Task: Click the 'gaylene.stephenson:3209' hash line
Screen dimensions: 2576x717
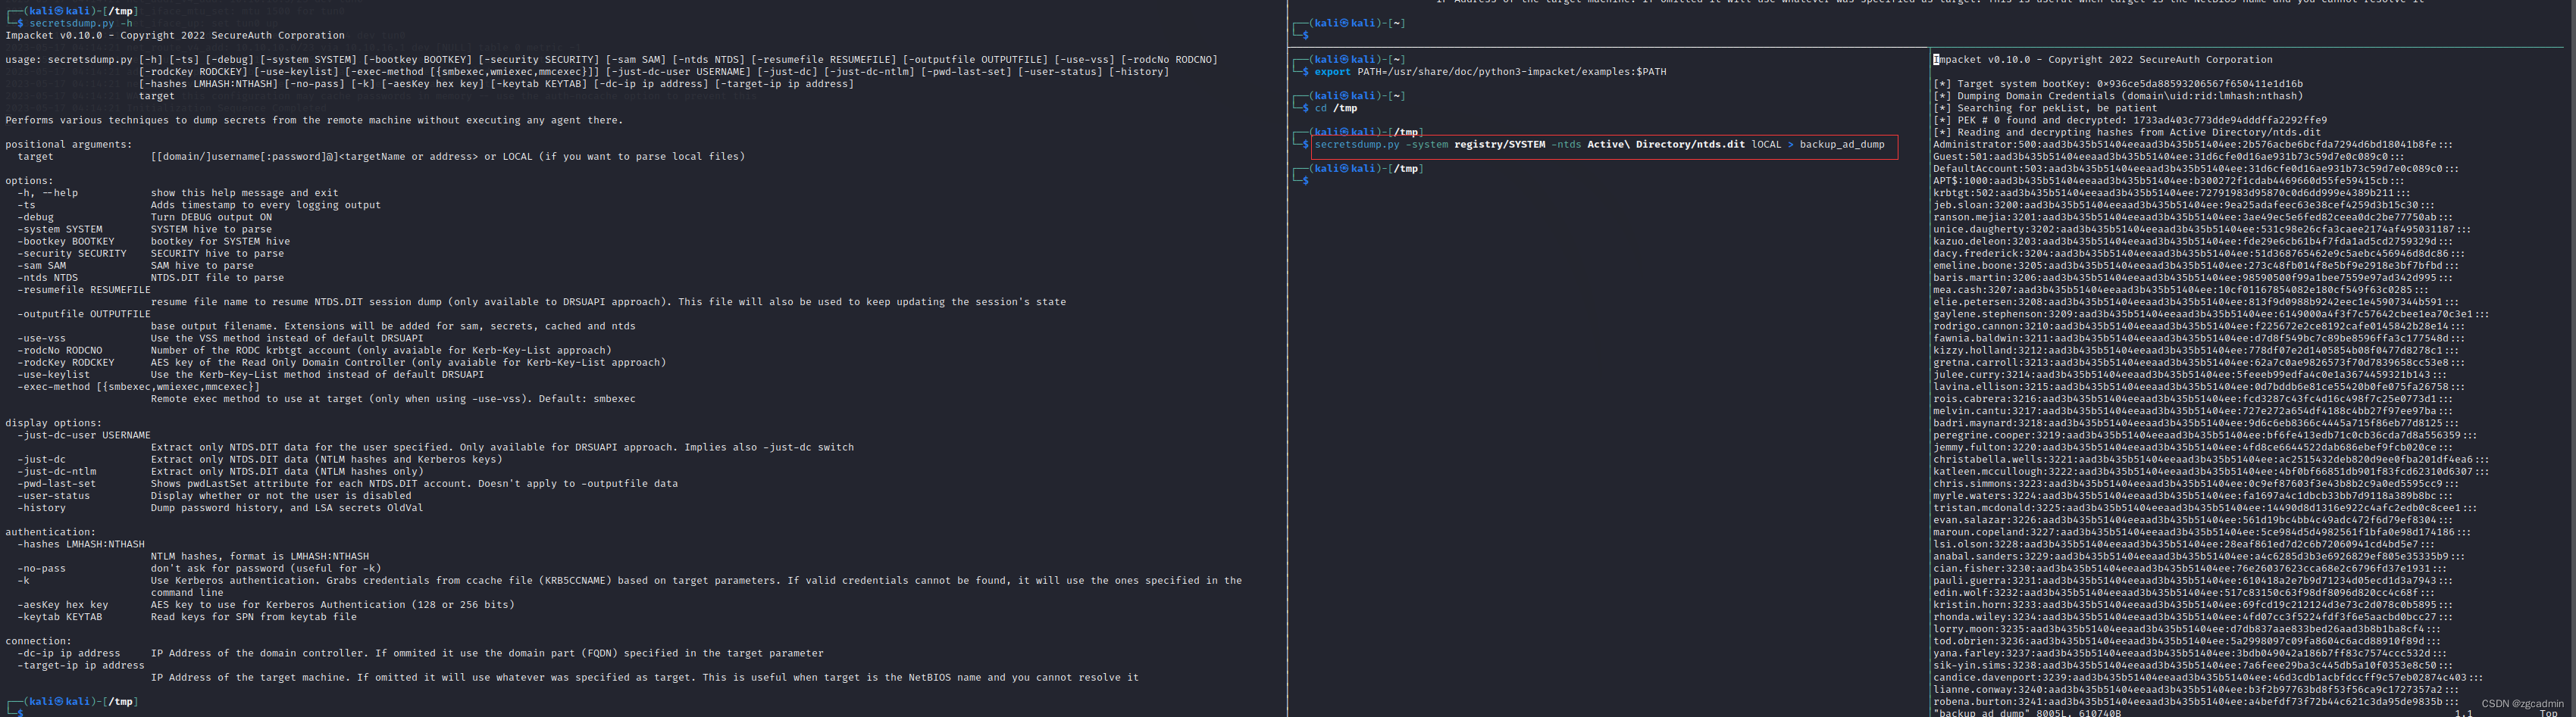Action: pos(2211,313)
